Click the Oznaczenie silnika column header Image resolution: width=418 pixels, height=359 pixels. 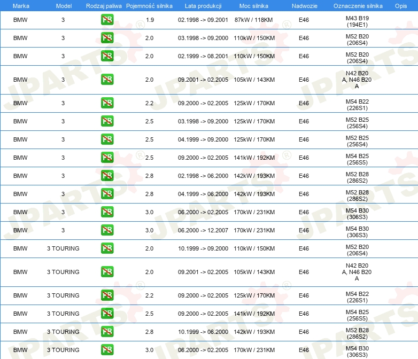pyautogui.click(x=358, y=5)
